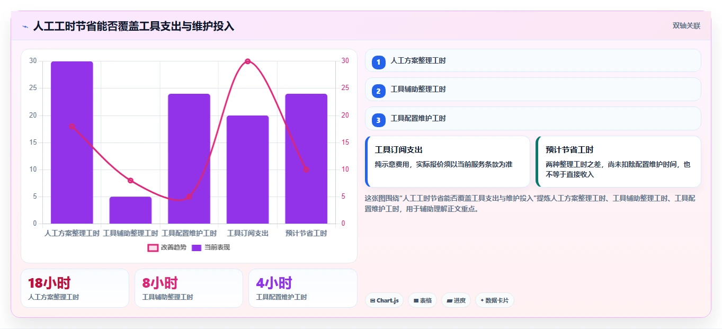This screenshot has height=329, width=722.
Task: Click the 预计节省工时 x-axis label
Action: point(306,233)
